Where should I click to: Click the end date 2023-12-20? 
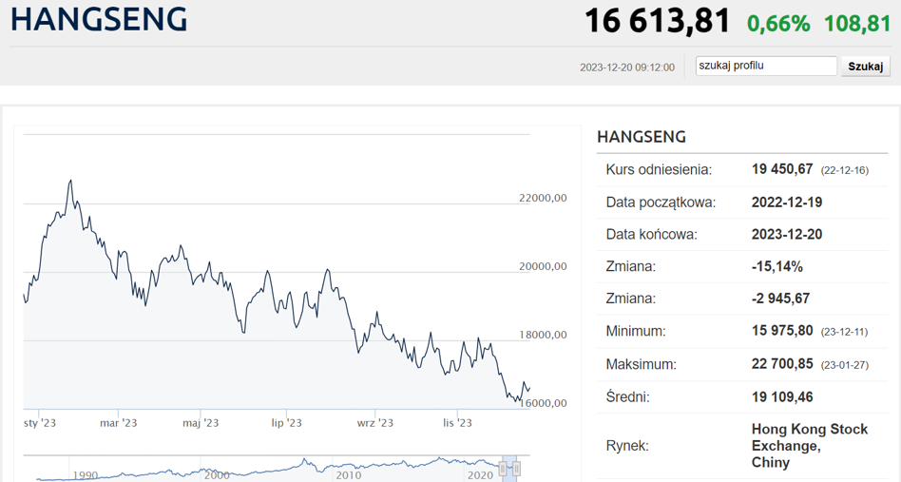pos(787,235)
